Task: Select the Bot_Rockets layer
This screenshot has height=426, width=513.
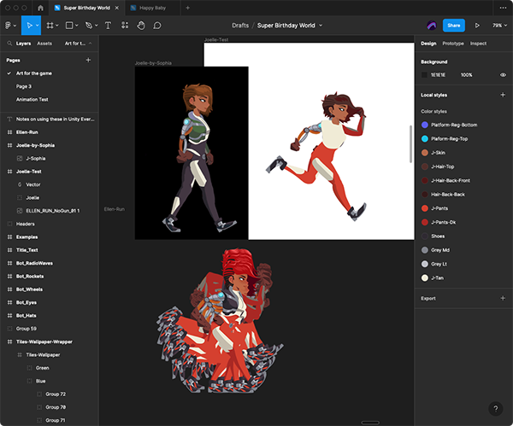Action: 30,277
